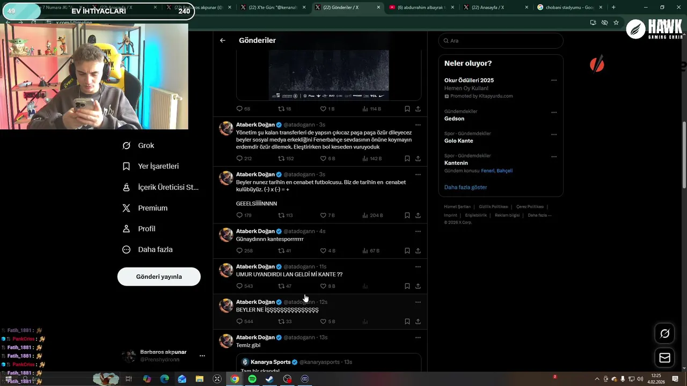The height and width of the screenshot is (386, 687).
Task: Open the taskbar notification center
Action: pyautogui.click(x=675, y=378)
